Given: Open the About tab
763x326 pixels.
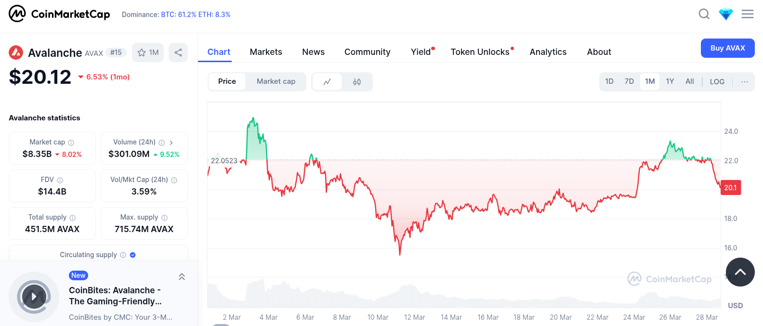Looking at the screenshot, I should [599, 52].
